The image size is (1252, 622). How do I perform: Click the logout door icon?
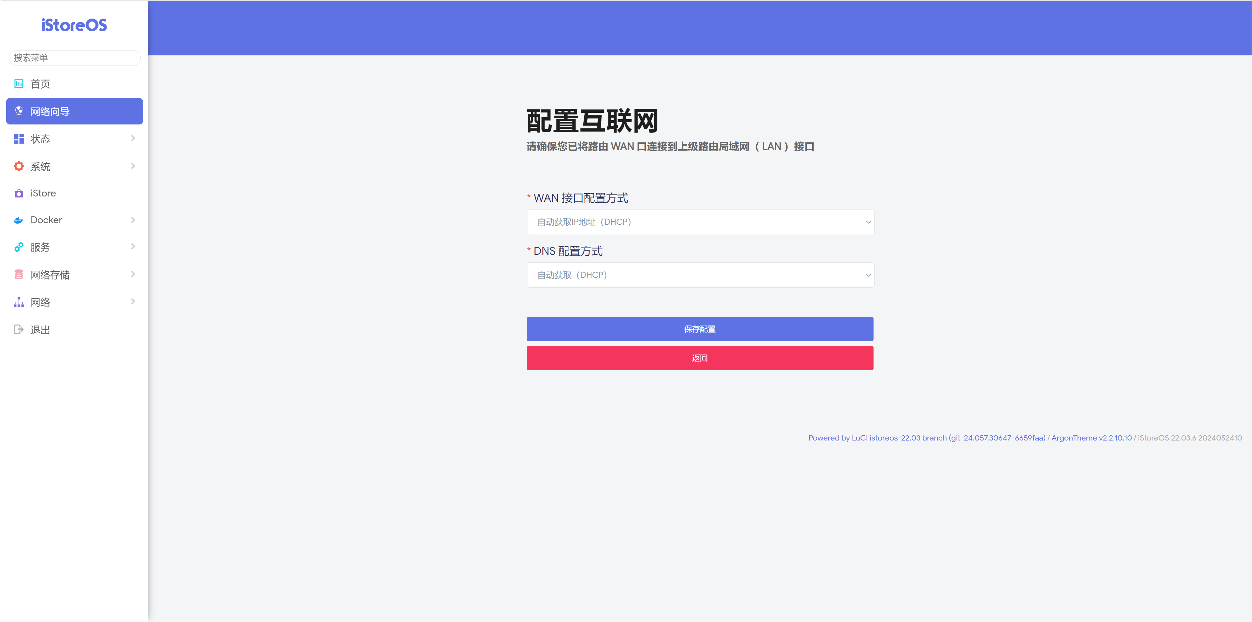point(19,330)
